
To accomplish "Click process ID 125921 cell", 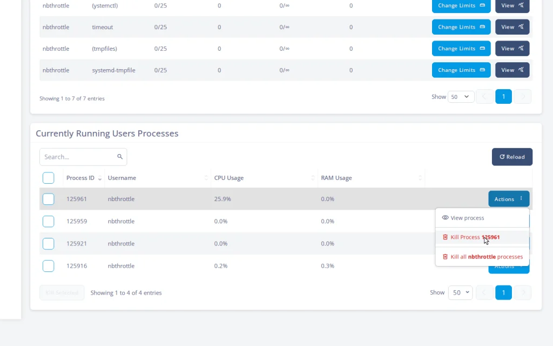I will click(77, 244).
